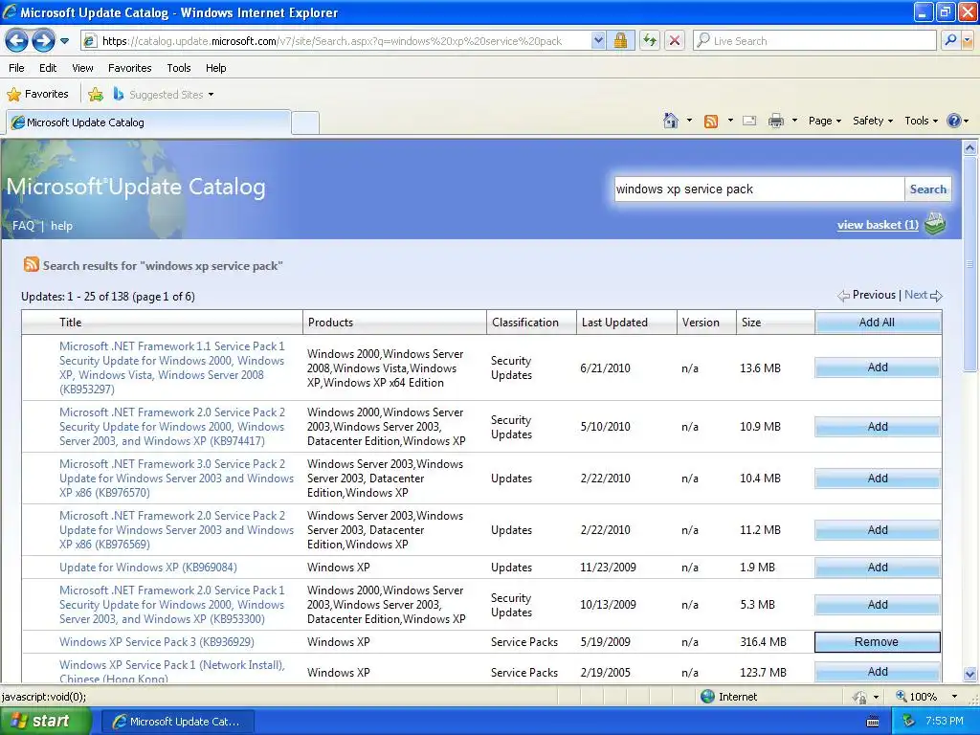Click the Live Search magnifier button
Image resolution: width=980 pixels, height=735 pixels.
pyautogui.click(x=950, y=41)
